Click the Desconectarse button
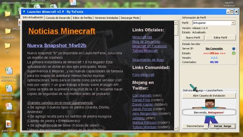This screenshot has width=243, height=137. coord(195,126)
